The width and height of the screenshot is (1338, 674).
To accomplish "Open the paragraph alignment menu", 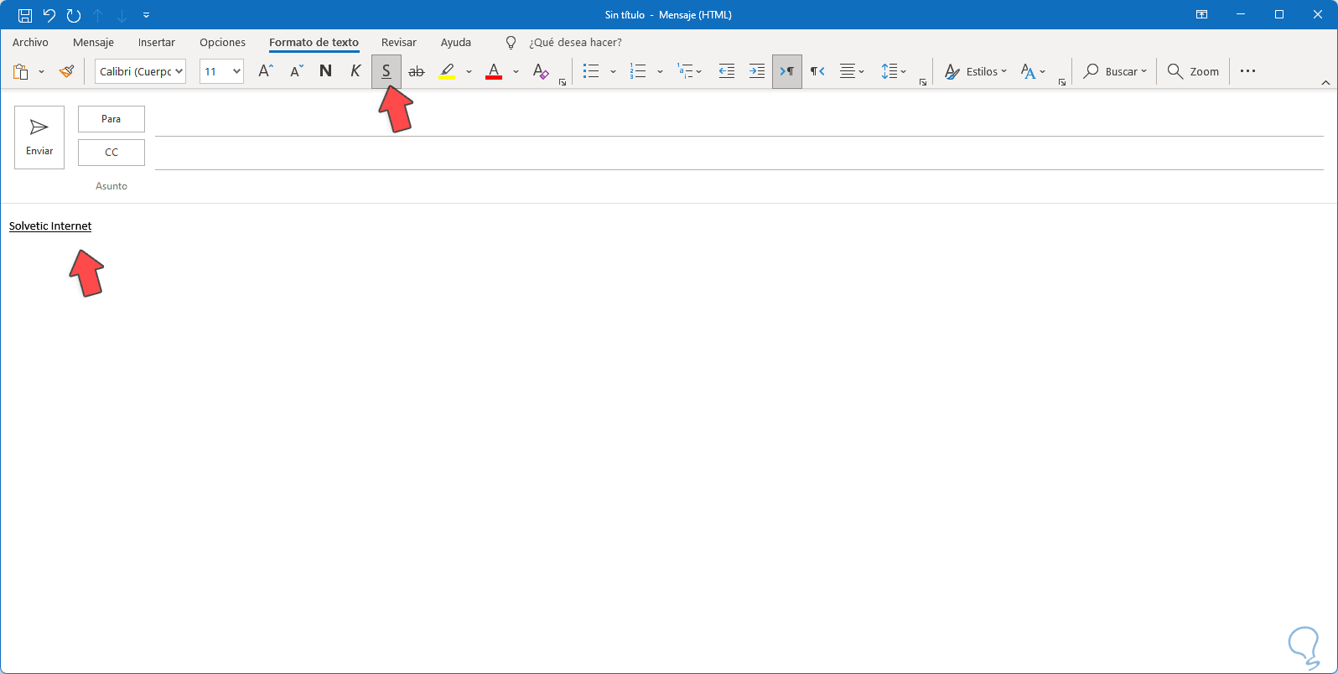I will point(852,71).
